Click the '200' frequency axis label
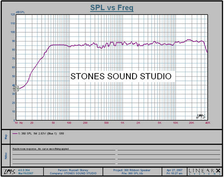This screenshot has height=177, width=224. click(x=85, y=123)
